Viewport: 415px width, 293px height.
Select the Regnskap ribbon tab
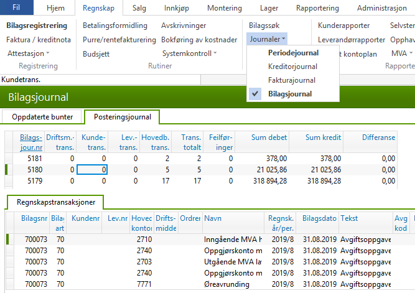[x=99, y=8]
